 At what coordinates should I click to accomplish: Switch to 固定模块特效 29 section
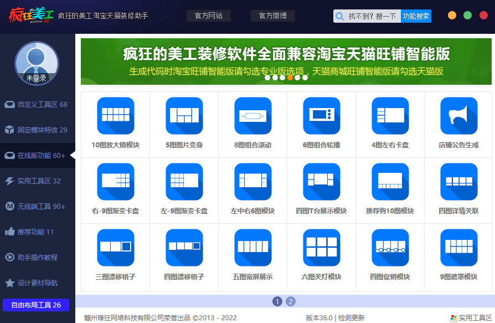(x=38, y=130)
